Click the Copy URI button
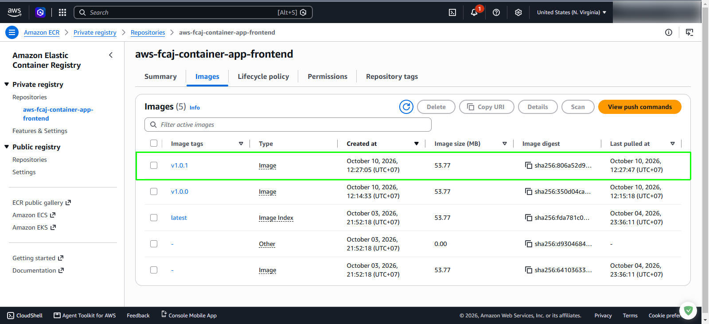The image size is (709, 324). click(487, 107)
